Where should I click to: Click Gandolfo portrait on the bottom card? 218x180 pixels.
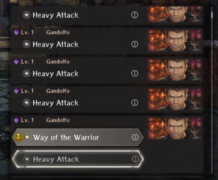pos(175,128)
